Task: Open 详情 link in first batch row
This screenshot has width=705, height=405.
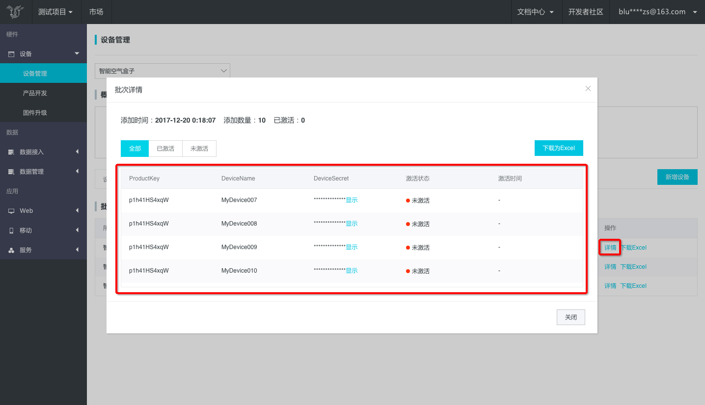Action: click(x=610, y=248)
